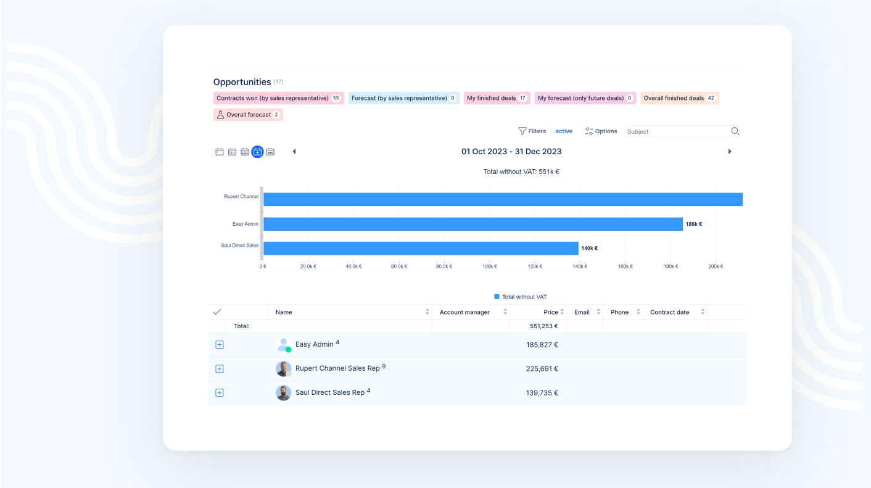The width and height of the screenshot is (871, 488).
Task: Toggle the highlighted quarter view button
Action: tap(257, 152)
